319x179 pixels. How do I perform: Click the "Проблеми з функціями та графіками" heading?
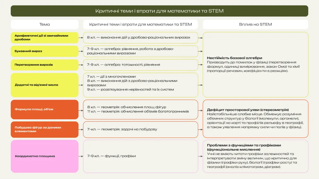click(x=244, y=145)
